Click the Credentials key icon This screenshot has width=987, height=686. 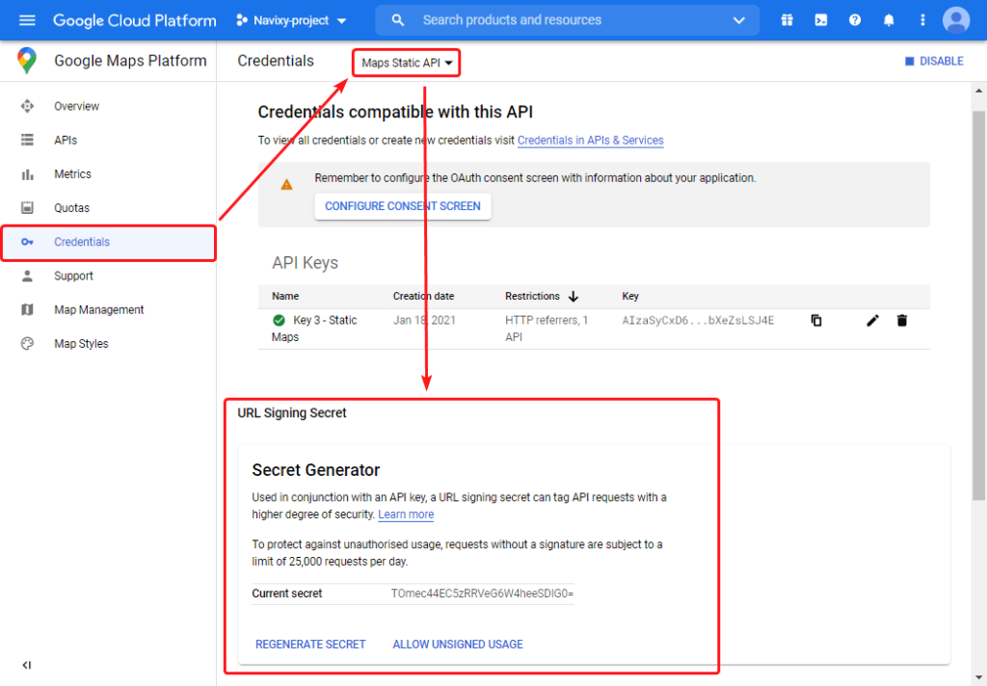[27, 242]
